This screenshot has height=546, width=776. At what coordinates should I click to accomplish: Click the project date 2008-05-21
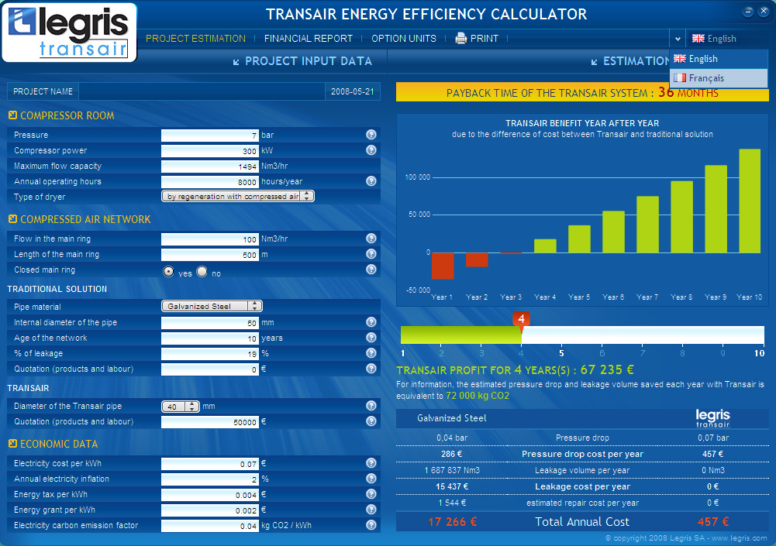(x=353, y=91)
